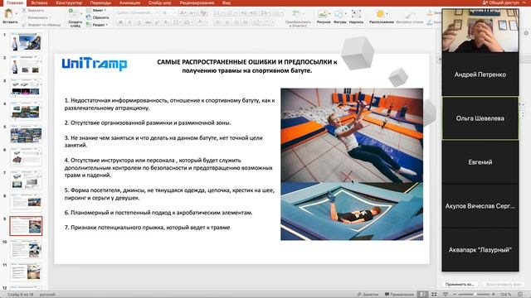Open the font name combo box
Screen dimensions: 531x298
137,13
